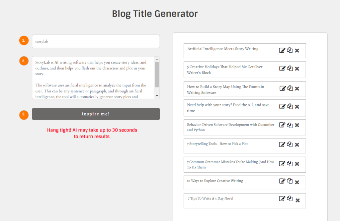Screen dimensions: 340x221
Task: Copy the '10 Ways to Explore Creative Writing' title
Action: point(290,181)
